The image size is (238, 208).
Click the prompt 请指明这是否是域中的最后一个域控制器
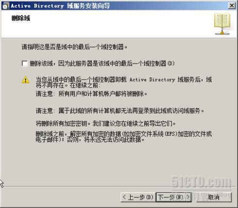74,47
